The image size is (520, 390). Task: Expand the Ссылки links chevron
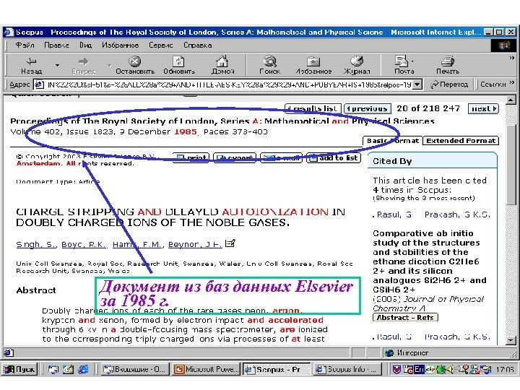(512, 82)
